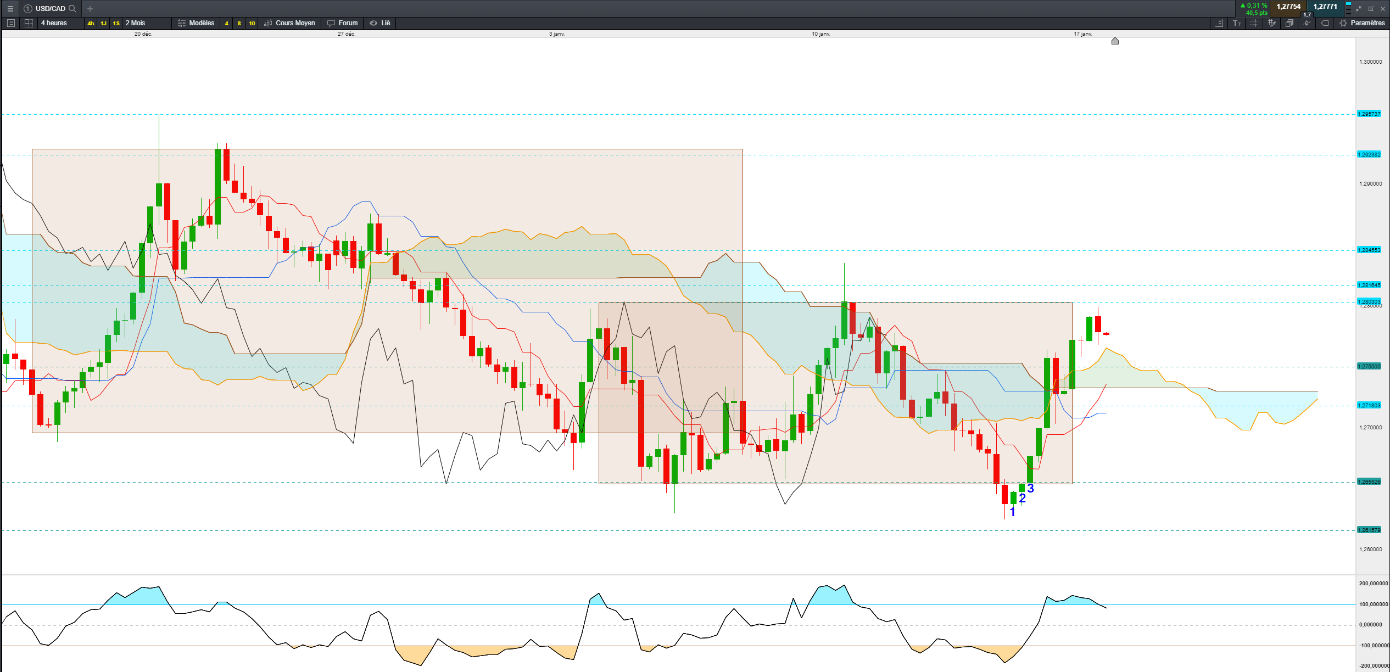
Task: Open the chart layout grid icon
Action: point(29,23)
